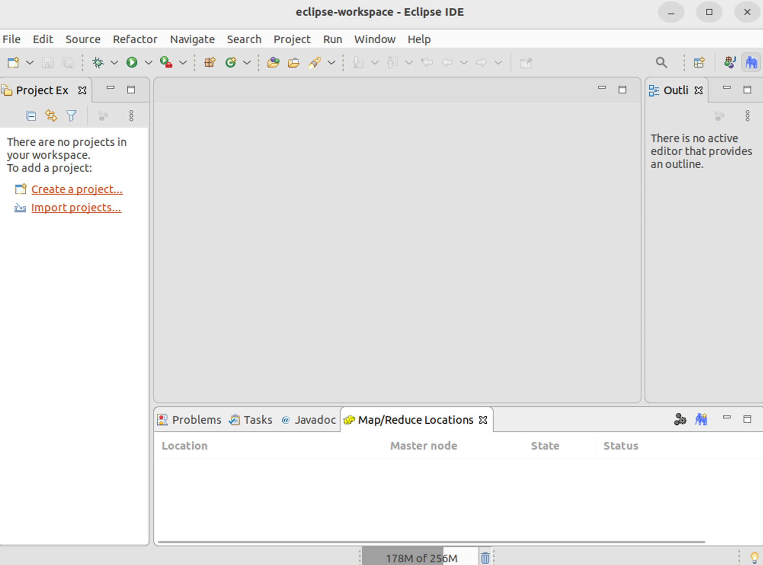Toggle Link with Editor in Project Explorer
763x565 pixels.
[51, 116]
